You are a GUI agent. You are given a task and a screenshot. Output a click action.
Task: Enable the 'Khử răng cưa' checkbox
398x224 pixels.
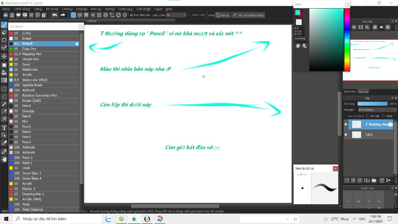pyautogui.click(x=131, y=15)
